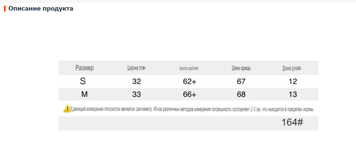Click chest value 66+

coord(190,95)
